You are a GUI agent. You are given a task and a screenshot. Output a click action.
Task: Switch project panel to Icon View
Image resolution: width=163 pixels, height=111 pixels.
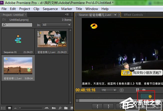pyautogui.click(x=9, y=108)
